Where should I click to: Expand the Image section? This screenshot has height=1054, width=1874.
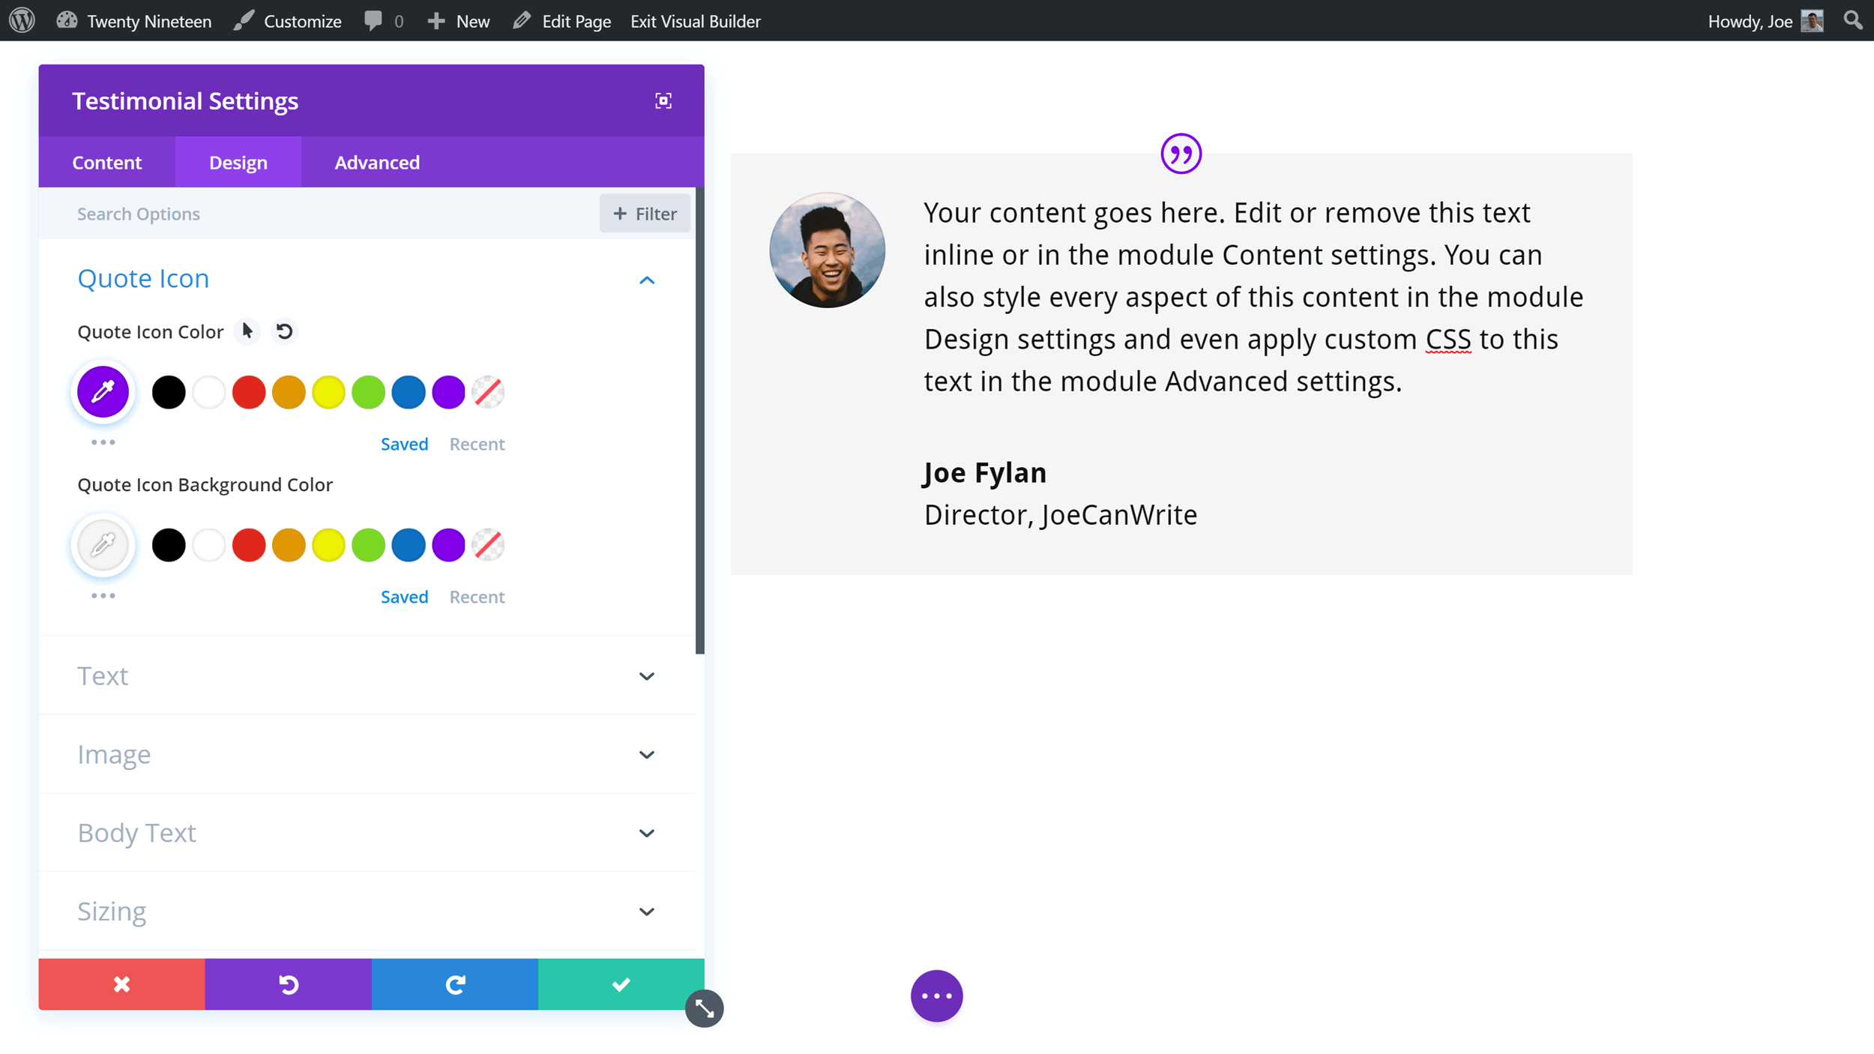point(367,754)
